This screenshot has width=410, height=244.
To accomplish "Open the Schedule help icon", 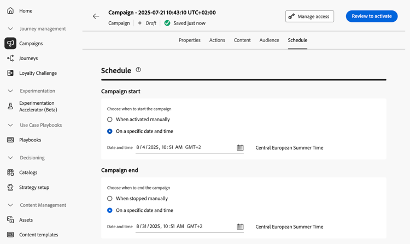I will pos(138,70).
